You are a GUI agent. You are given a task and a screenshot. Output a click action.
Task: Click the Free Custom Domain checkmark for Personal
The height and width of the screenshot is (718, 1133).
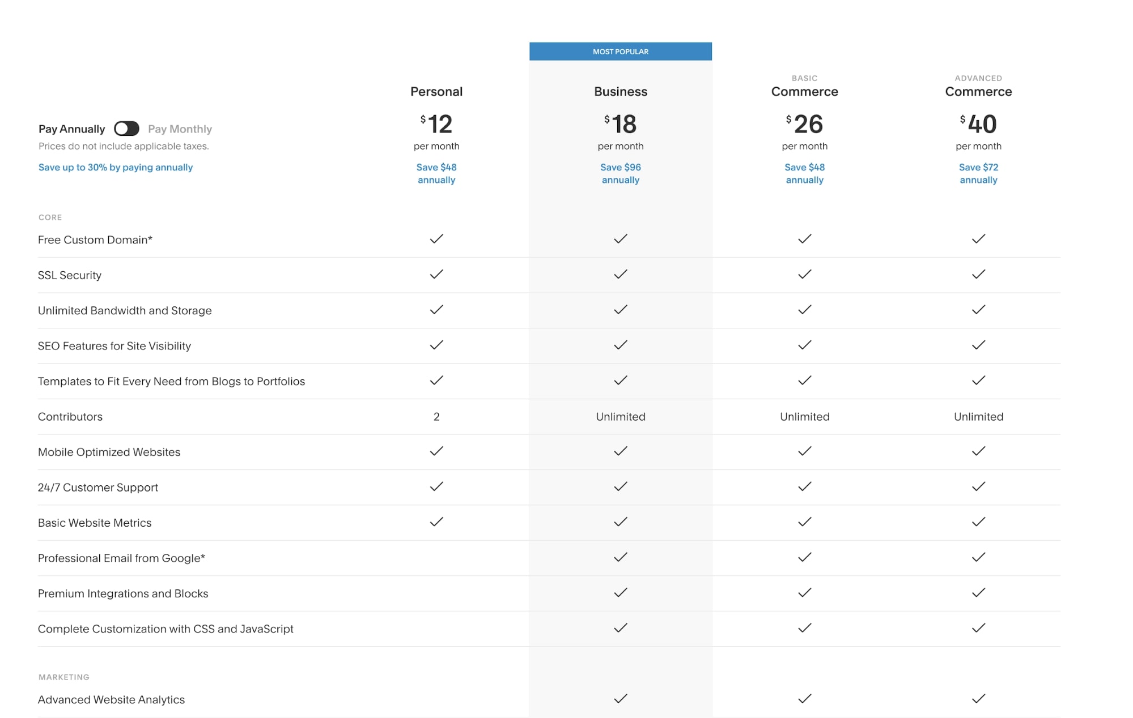tap(436, 239)
